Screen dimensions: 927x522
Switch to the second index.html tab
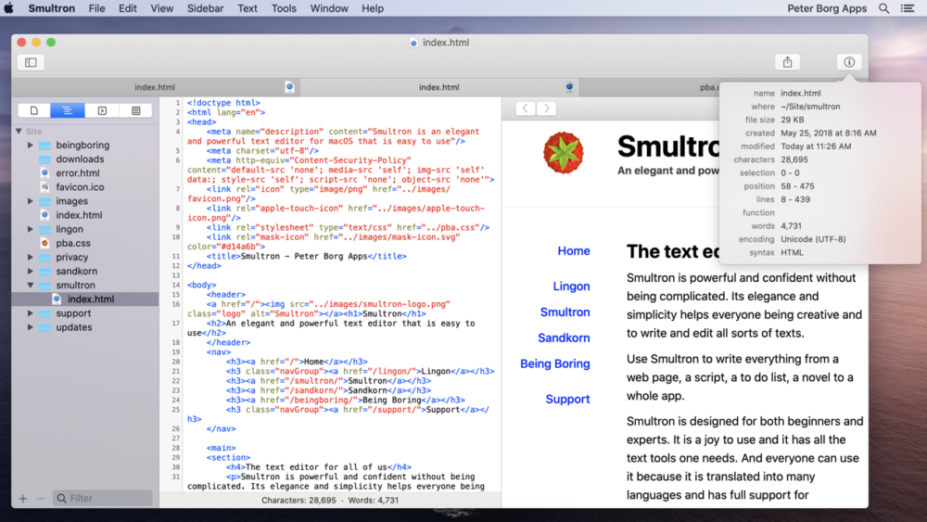(x=439, y=87)
